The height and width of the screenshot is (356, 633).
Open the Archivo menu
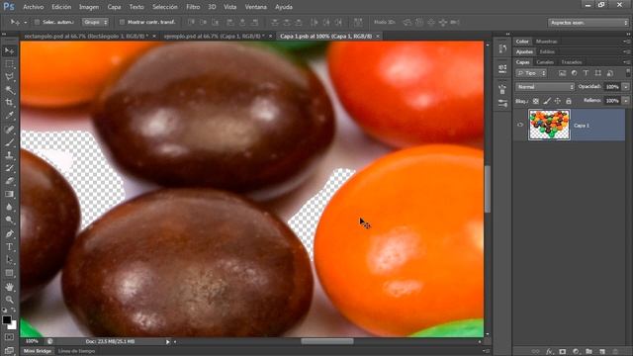[33, 7]
